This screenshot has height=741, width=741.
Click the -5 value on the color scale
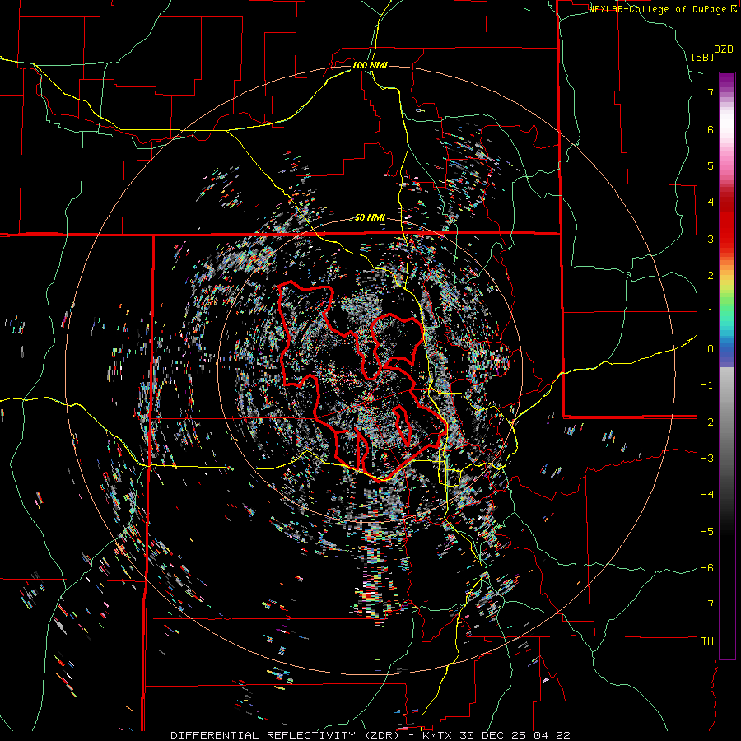pos(707,531)
